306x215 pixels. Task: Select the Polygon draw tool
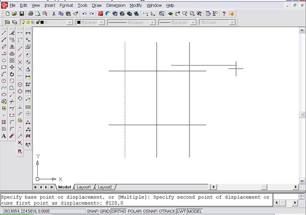coord(4,60)
